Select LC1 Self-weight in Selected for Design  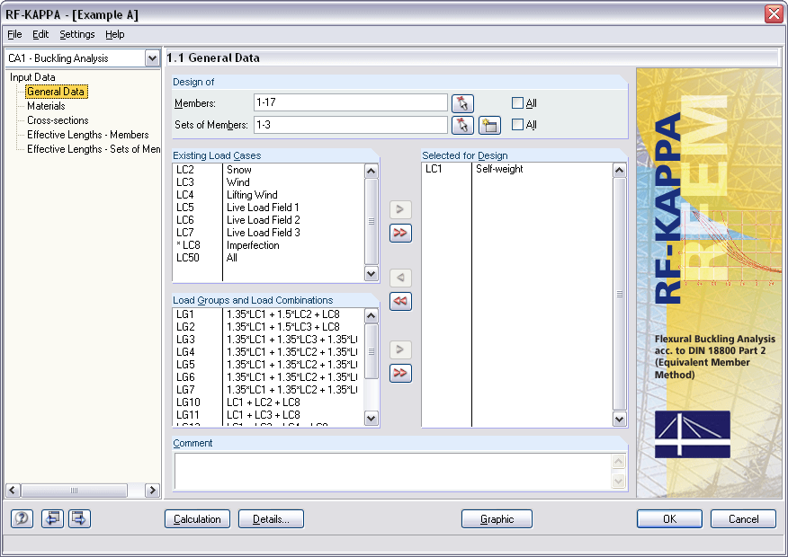(x=517, y=169)
